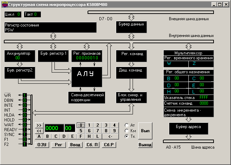This screenshot has width=231, height=165.
Task: Select the Км radio option
Action: click(x=127, y=130)
